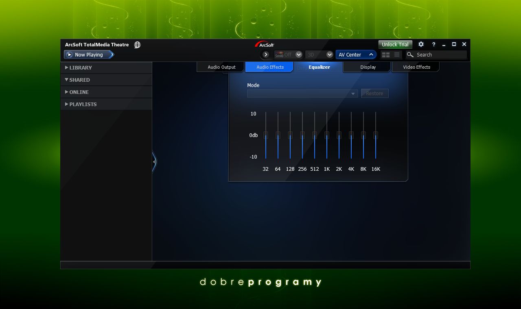Switch to the Display tab

pos(368,67)
